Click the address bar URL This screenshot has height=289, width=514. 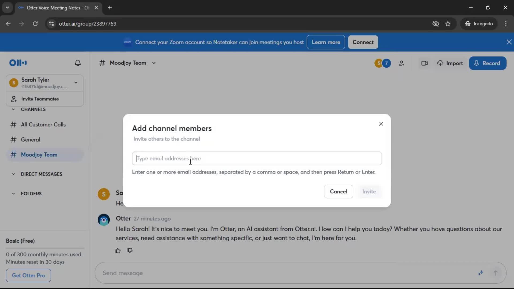click(88, 24)
